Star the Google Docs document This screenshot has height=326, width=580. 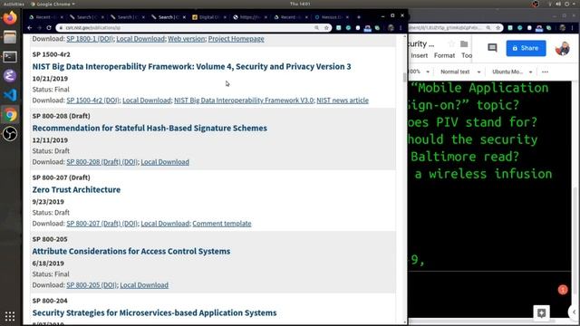(x=451, y=43)
